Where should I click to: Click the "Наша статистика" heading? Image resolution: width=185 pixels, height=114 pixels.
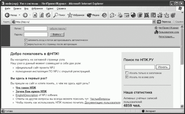point(138,92)
